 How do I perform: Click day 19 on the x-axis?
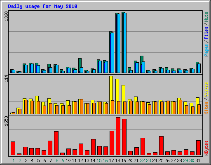click(x=124, y=160)
